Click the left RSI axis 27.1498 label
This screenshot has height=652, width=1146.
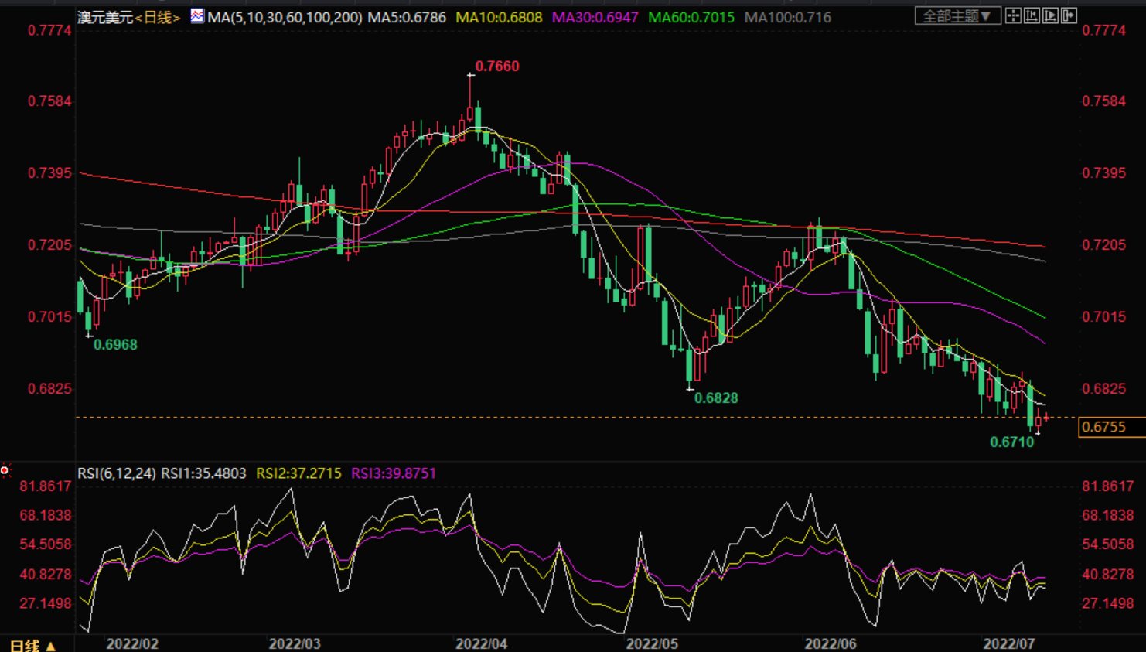[46, 603]
